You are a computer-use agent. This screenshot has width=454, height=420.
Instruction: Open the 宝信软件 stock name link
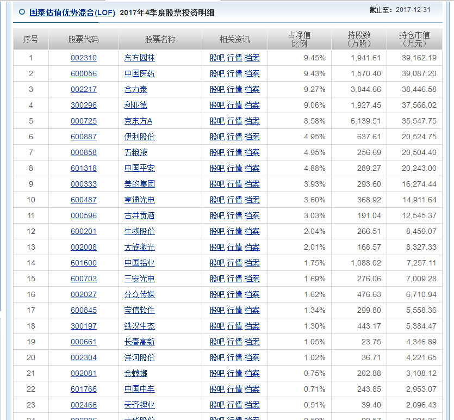[140, 311]
